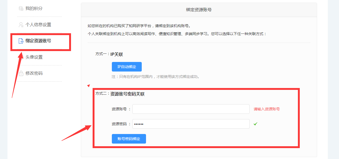Focus the 资源账号 input field
Screen dimensions: 339x159
click(191, 109)
